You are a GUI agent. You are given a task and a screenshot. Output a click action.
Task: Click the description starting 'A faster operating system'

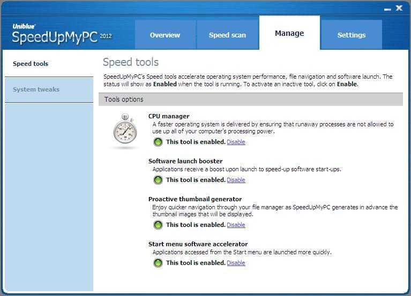point(273,128)
